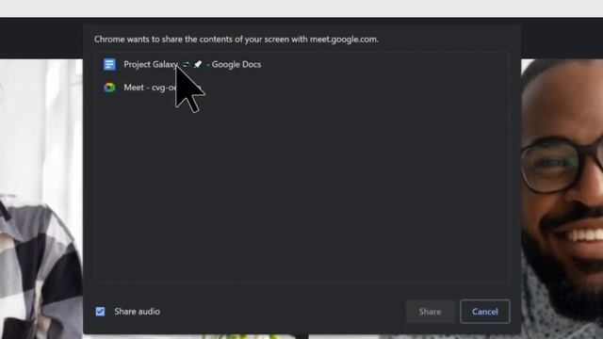Cancel the screen share dialog
This screenshot has width=603, height=339.
point(485,312)
